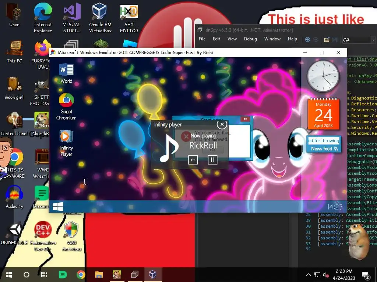
Task: Click OK in the error dialog
Action: [x=213, y=150]
